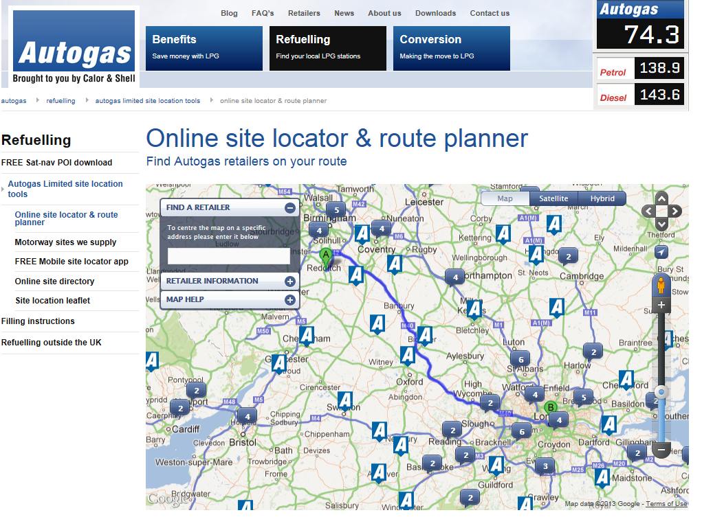Pan the map left with the arrow
This screenshot has width=713, height=517.
648,211
